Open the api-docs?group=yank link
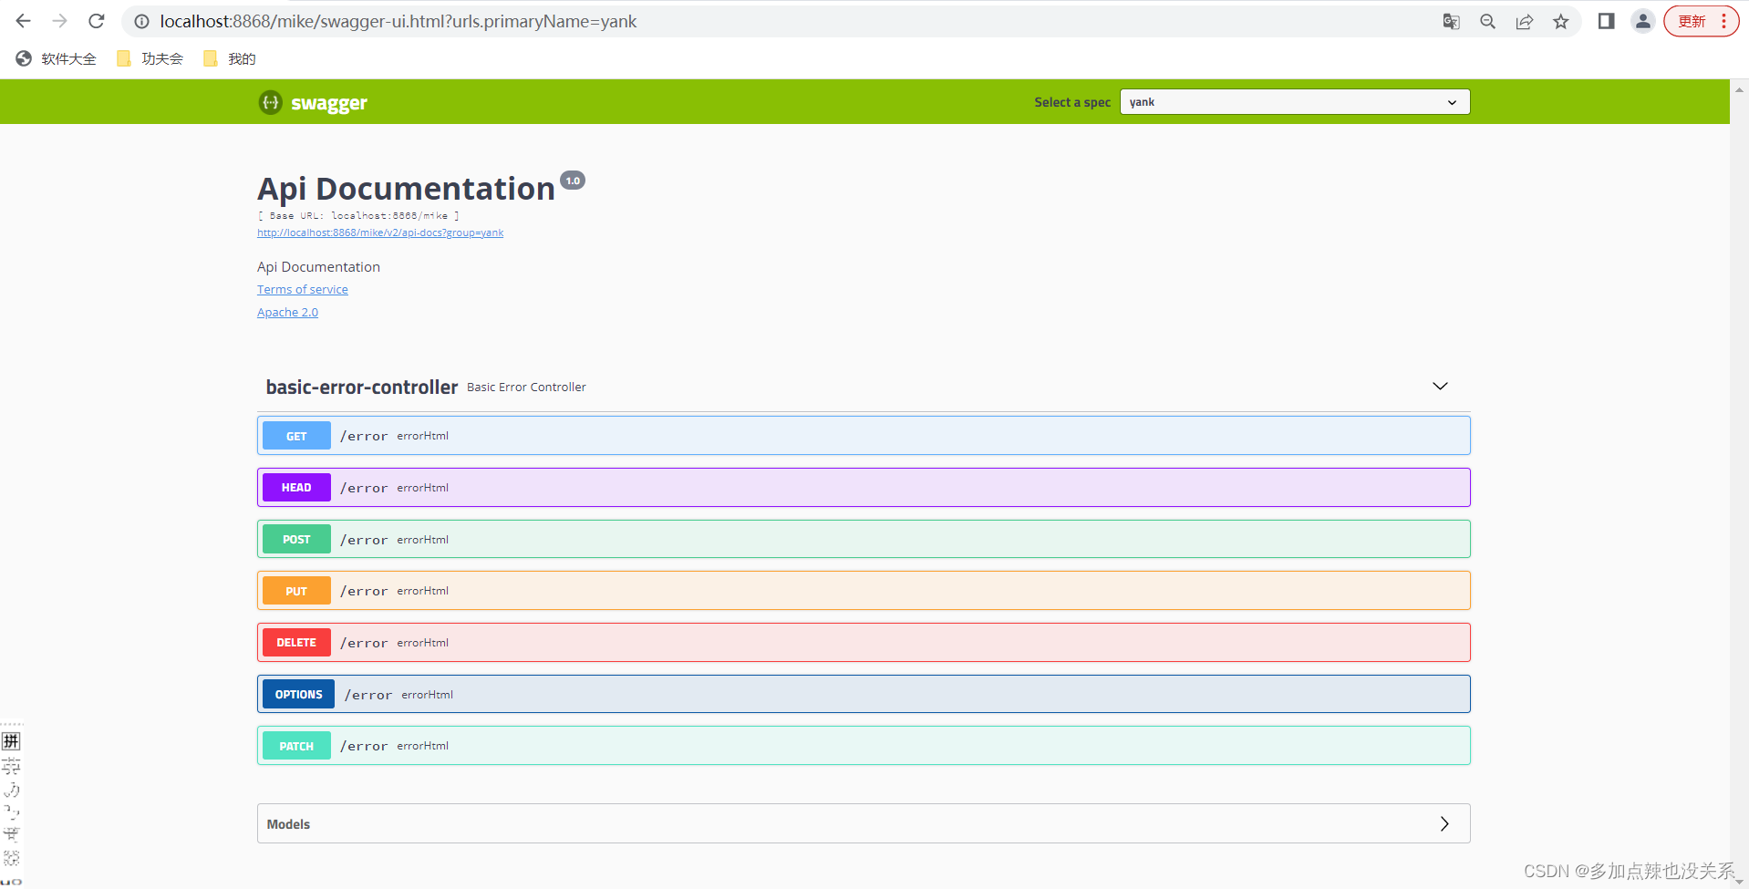 click(380, 233)
